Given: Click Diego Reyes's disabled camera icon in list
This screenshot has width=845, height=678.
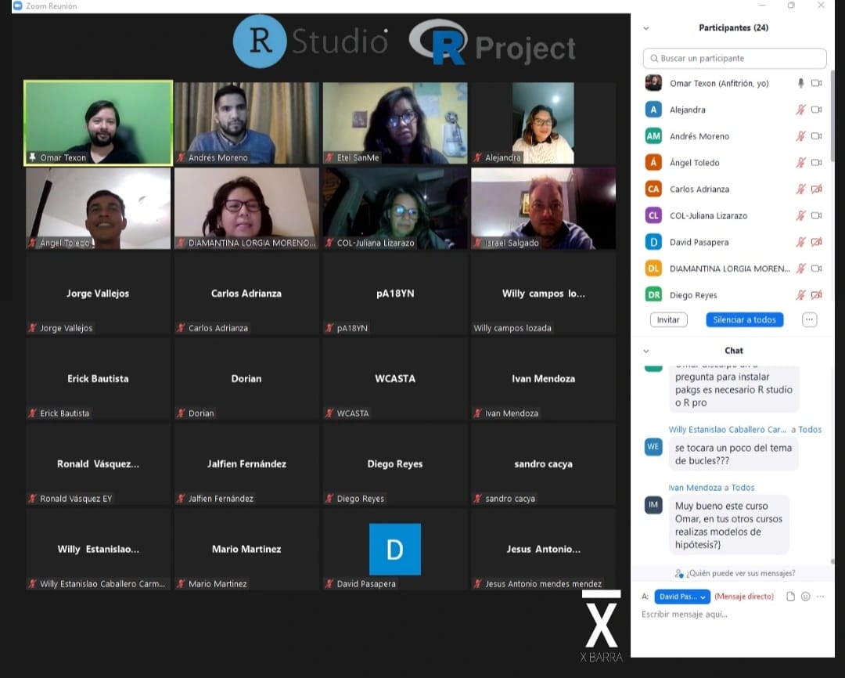Looking at the screenshot, I should [816, 294].
